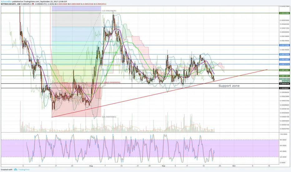Select the green 0.00012041 price level label
The height and width of the screenshot is (172, 291).
point(284,70)
